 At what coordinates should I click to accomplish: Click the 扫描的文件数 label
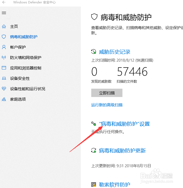(x=127, y=82)
